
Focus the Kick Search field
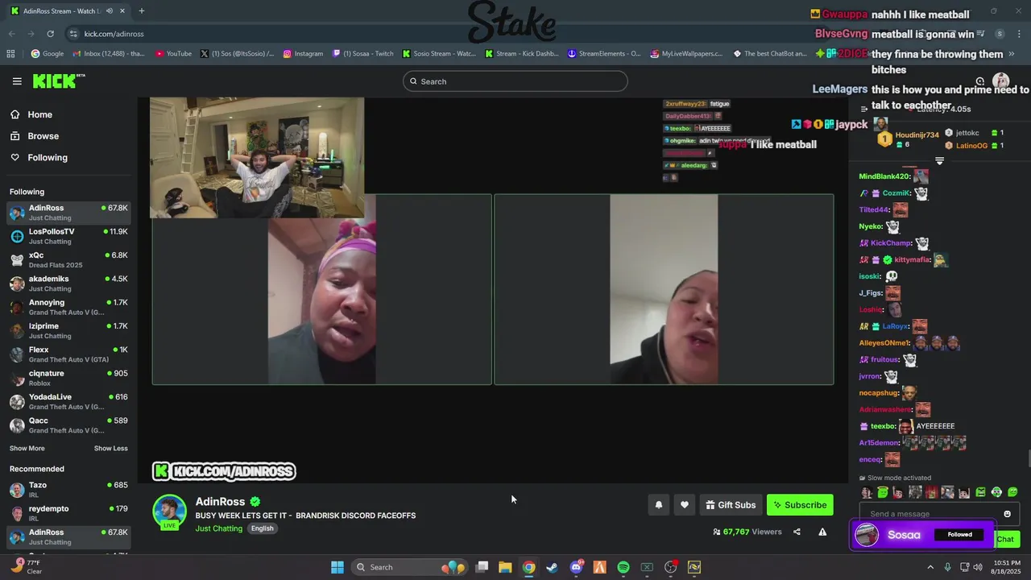click(515, 81)
